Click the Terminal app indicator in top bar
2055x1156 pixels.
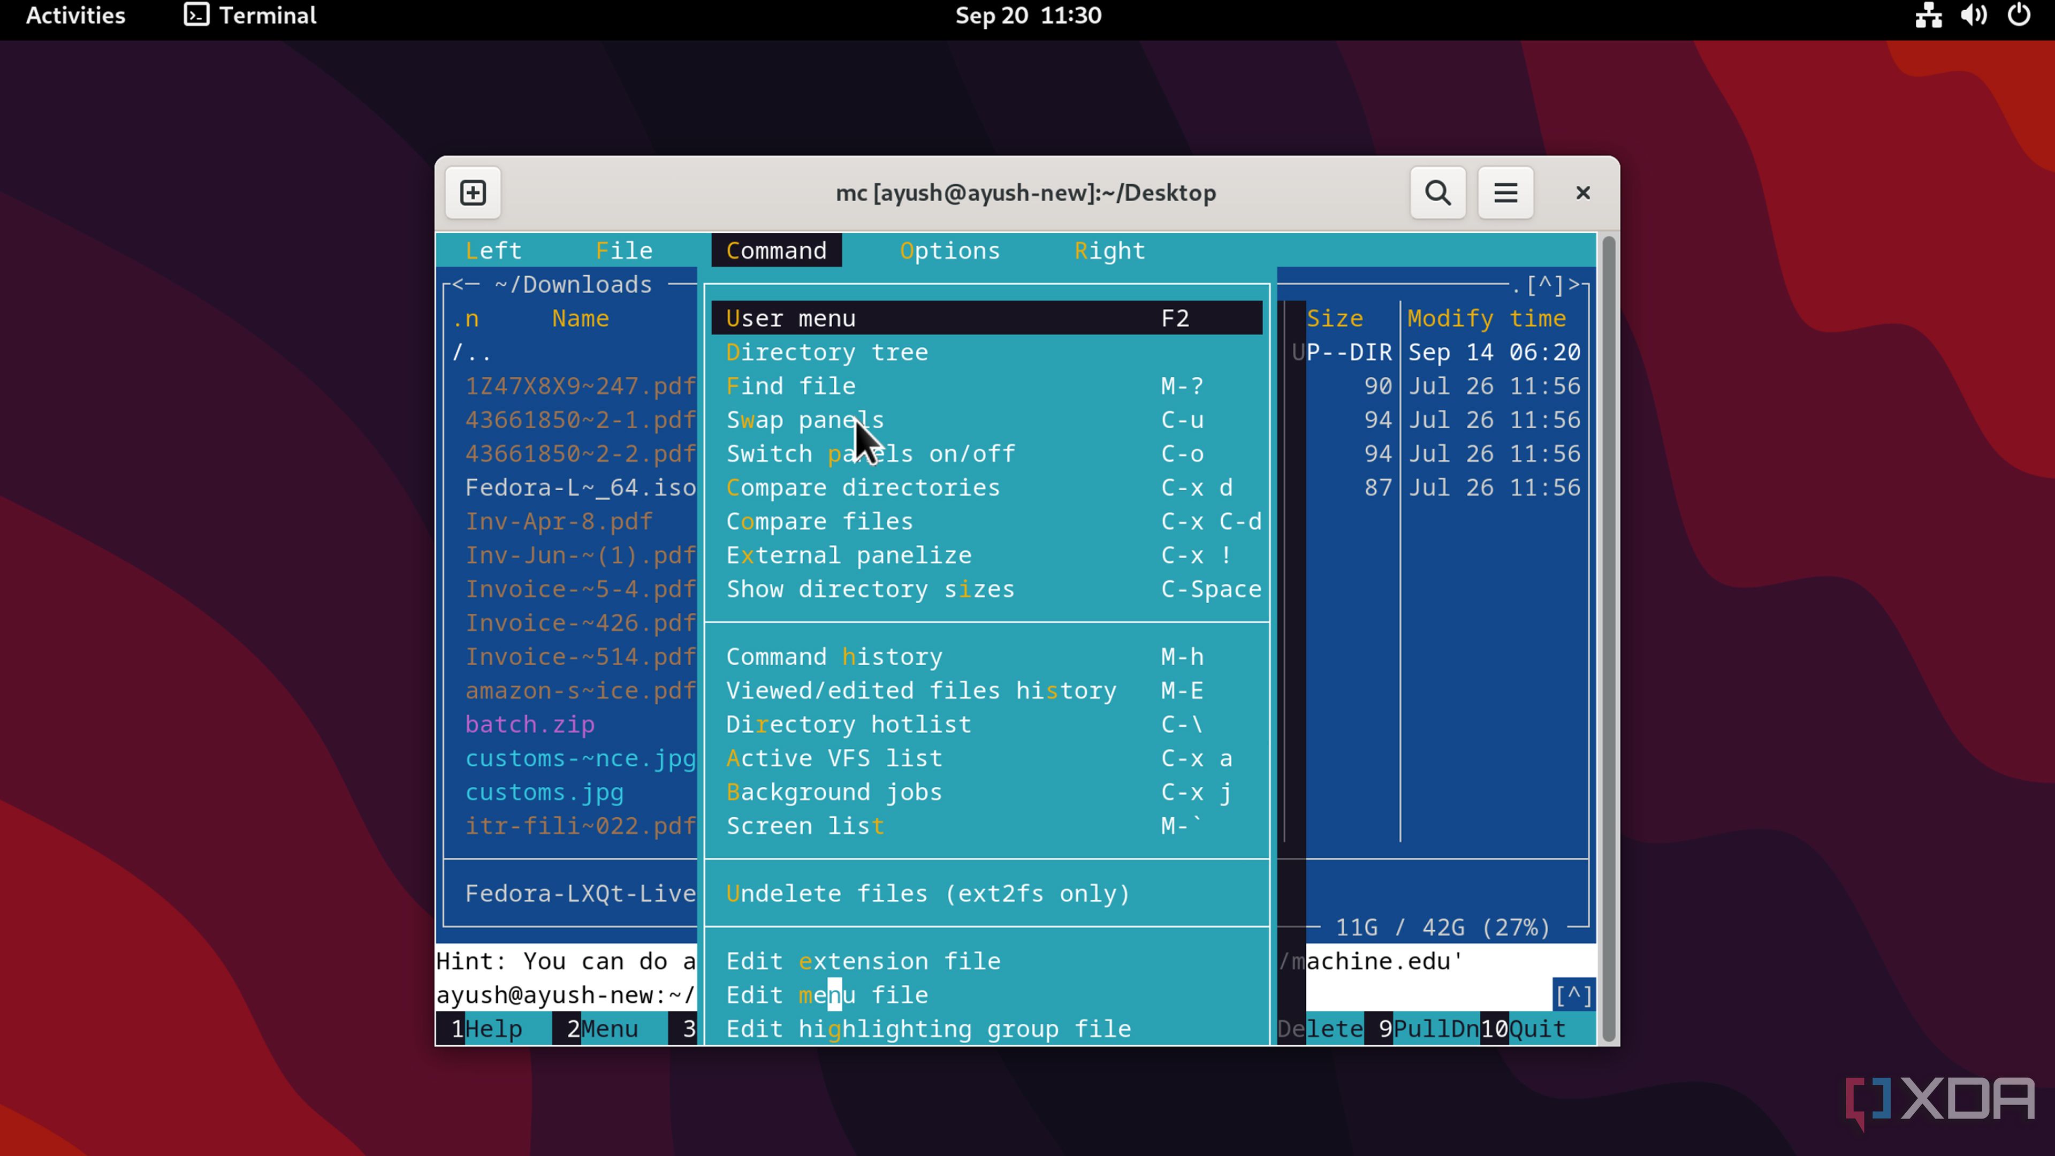[250, 15]
